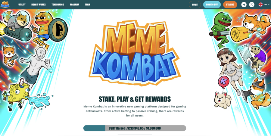271x136 pixels.
Task: Open the Tokenomics nav item
Action: coord(58,5)
